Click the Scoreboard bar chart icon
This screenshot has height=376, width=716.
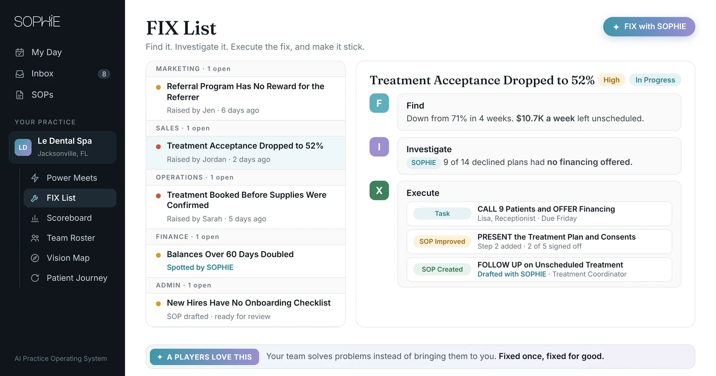click(x=35, y=218)
